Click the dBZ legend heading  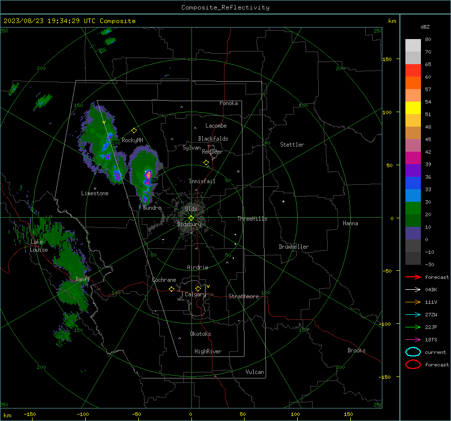(425, 27)
